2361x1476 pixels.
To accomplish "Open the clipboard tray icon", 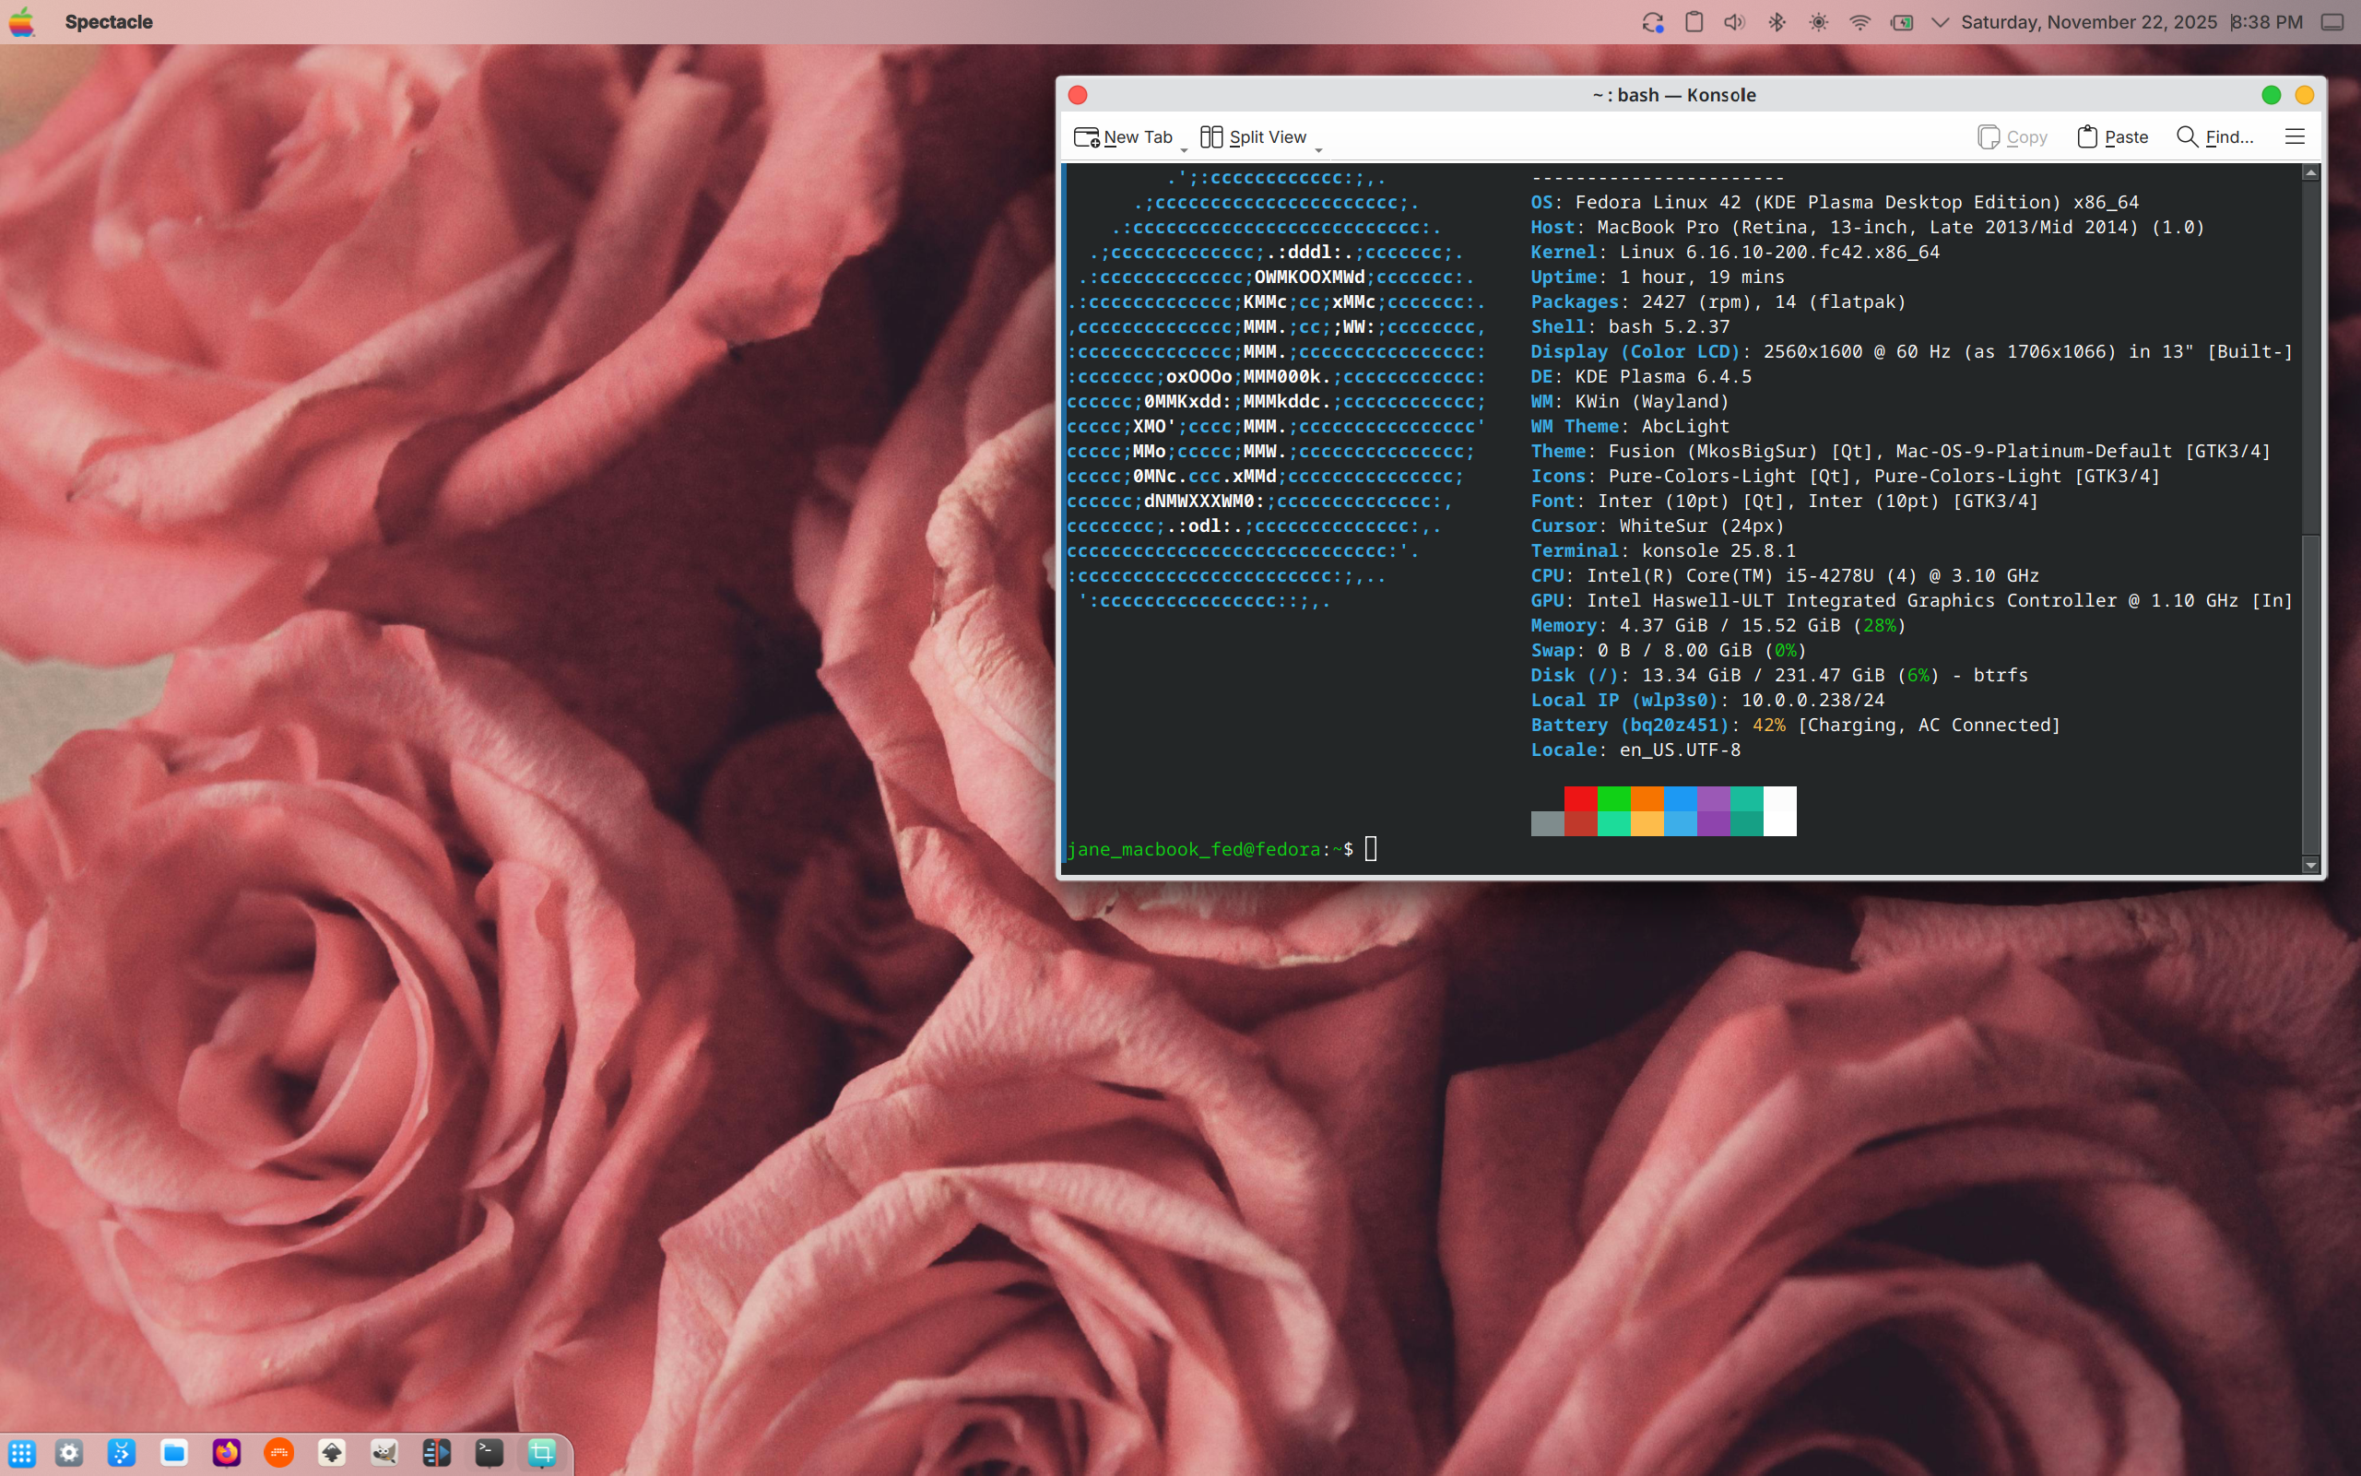I will pos(1694,22).
